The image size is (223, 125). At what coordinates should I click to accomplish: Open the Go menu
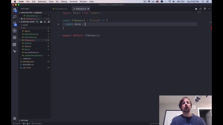pyautogui.click(x=57, y=1)
